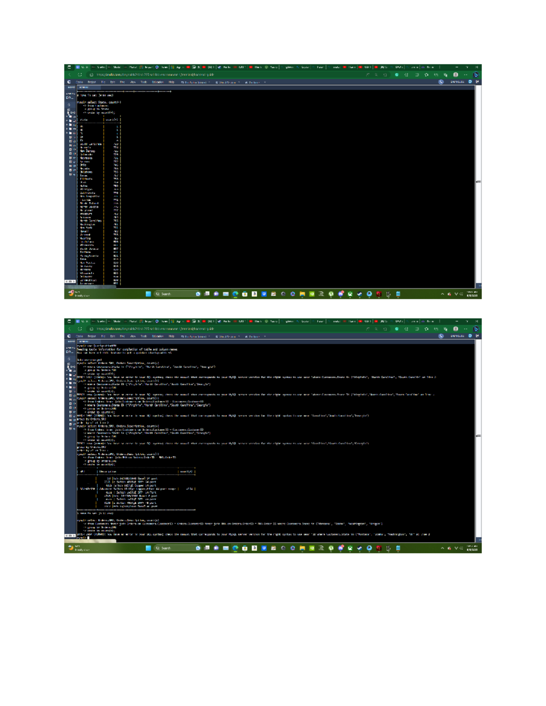546x706 pixels.
Task: Open the Project menu in top screenshot
Action: coord(92,82)
